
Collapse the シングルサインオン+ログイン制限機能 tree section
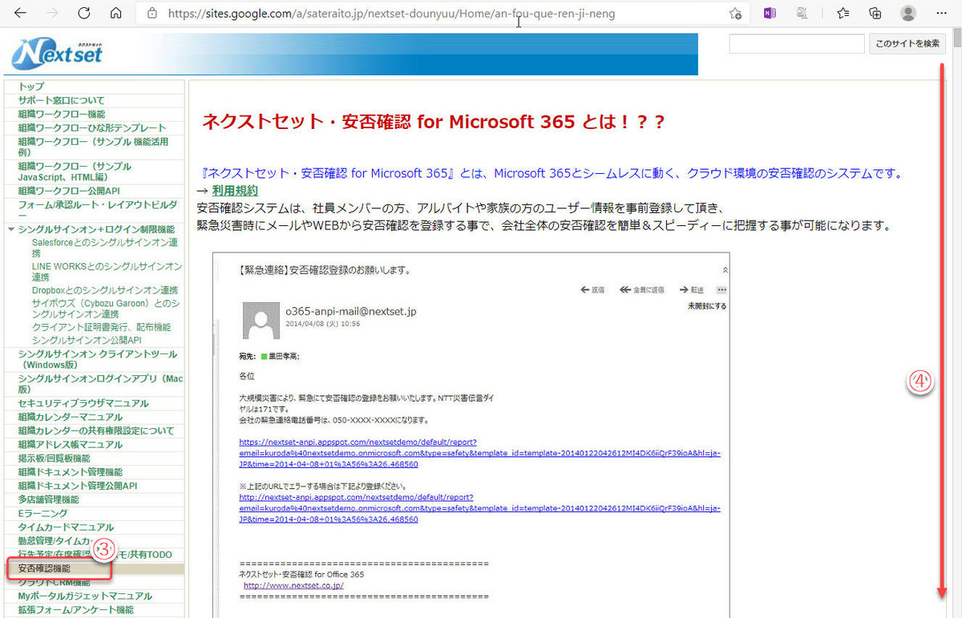click(x=10, y=230)
